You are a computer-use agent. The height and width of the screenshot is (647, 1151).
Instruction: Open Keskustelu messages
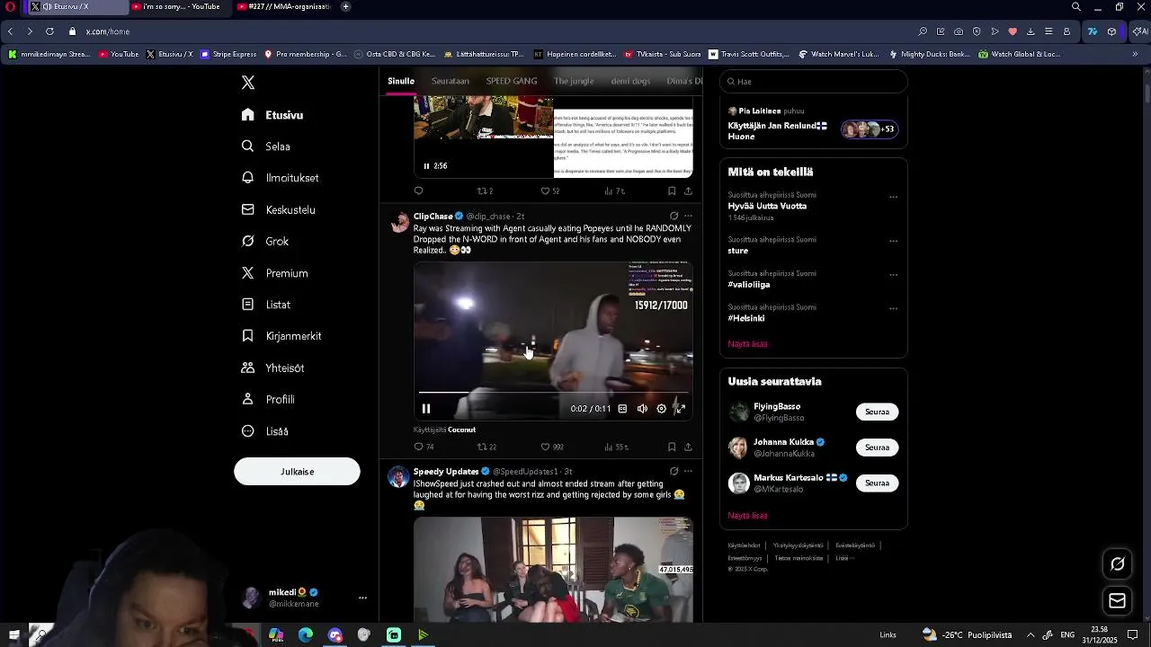(x=278, y=209)
